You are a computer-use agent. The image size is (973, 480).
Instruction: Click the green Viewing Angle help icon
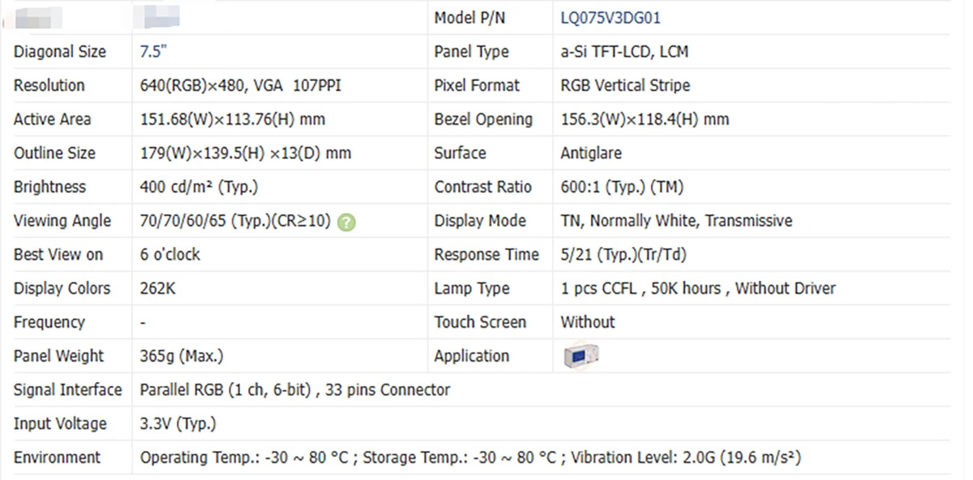pyautogui.click(x=346, y=222)
